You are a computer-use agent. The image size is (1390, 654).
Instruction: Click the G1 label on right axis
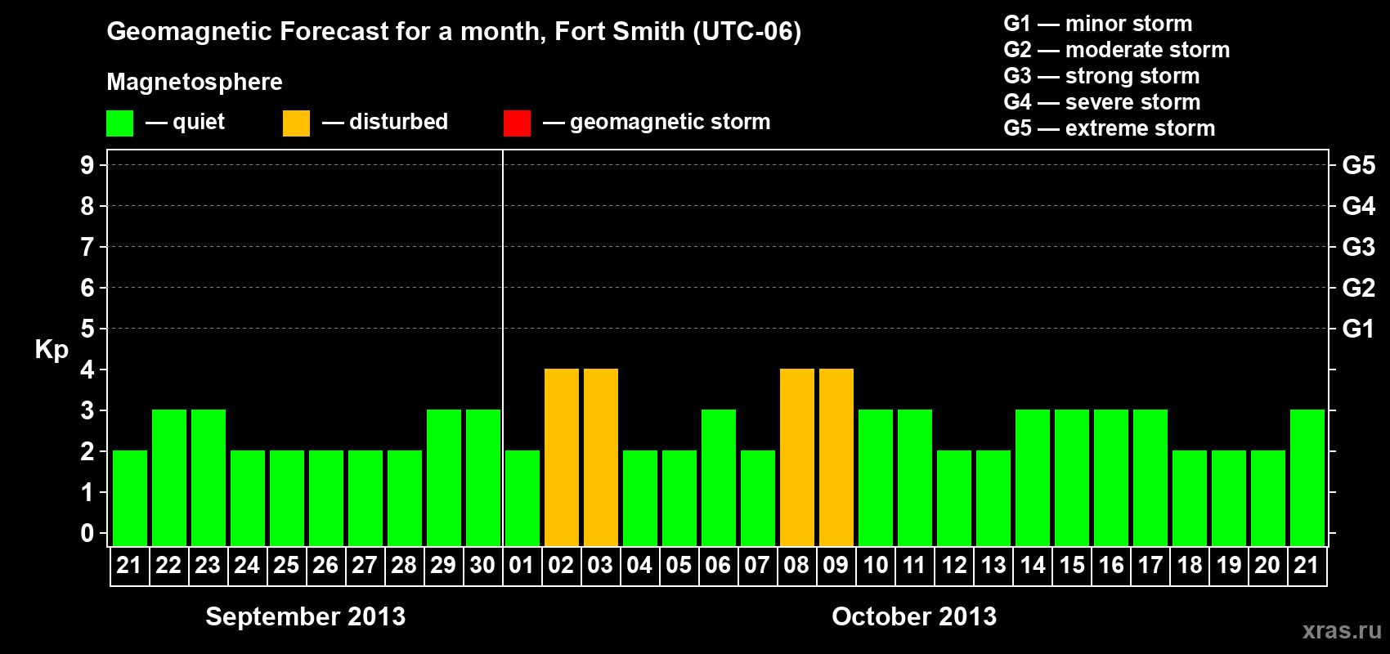(x=1359, y=329)
